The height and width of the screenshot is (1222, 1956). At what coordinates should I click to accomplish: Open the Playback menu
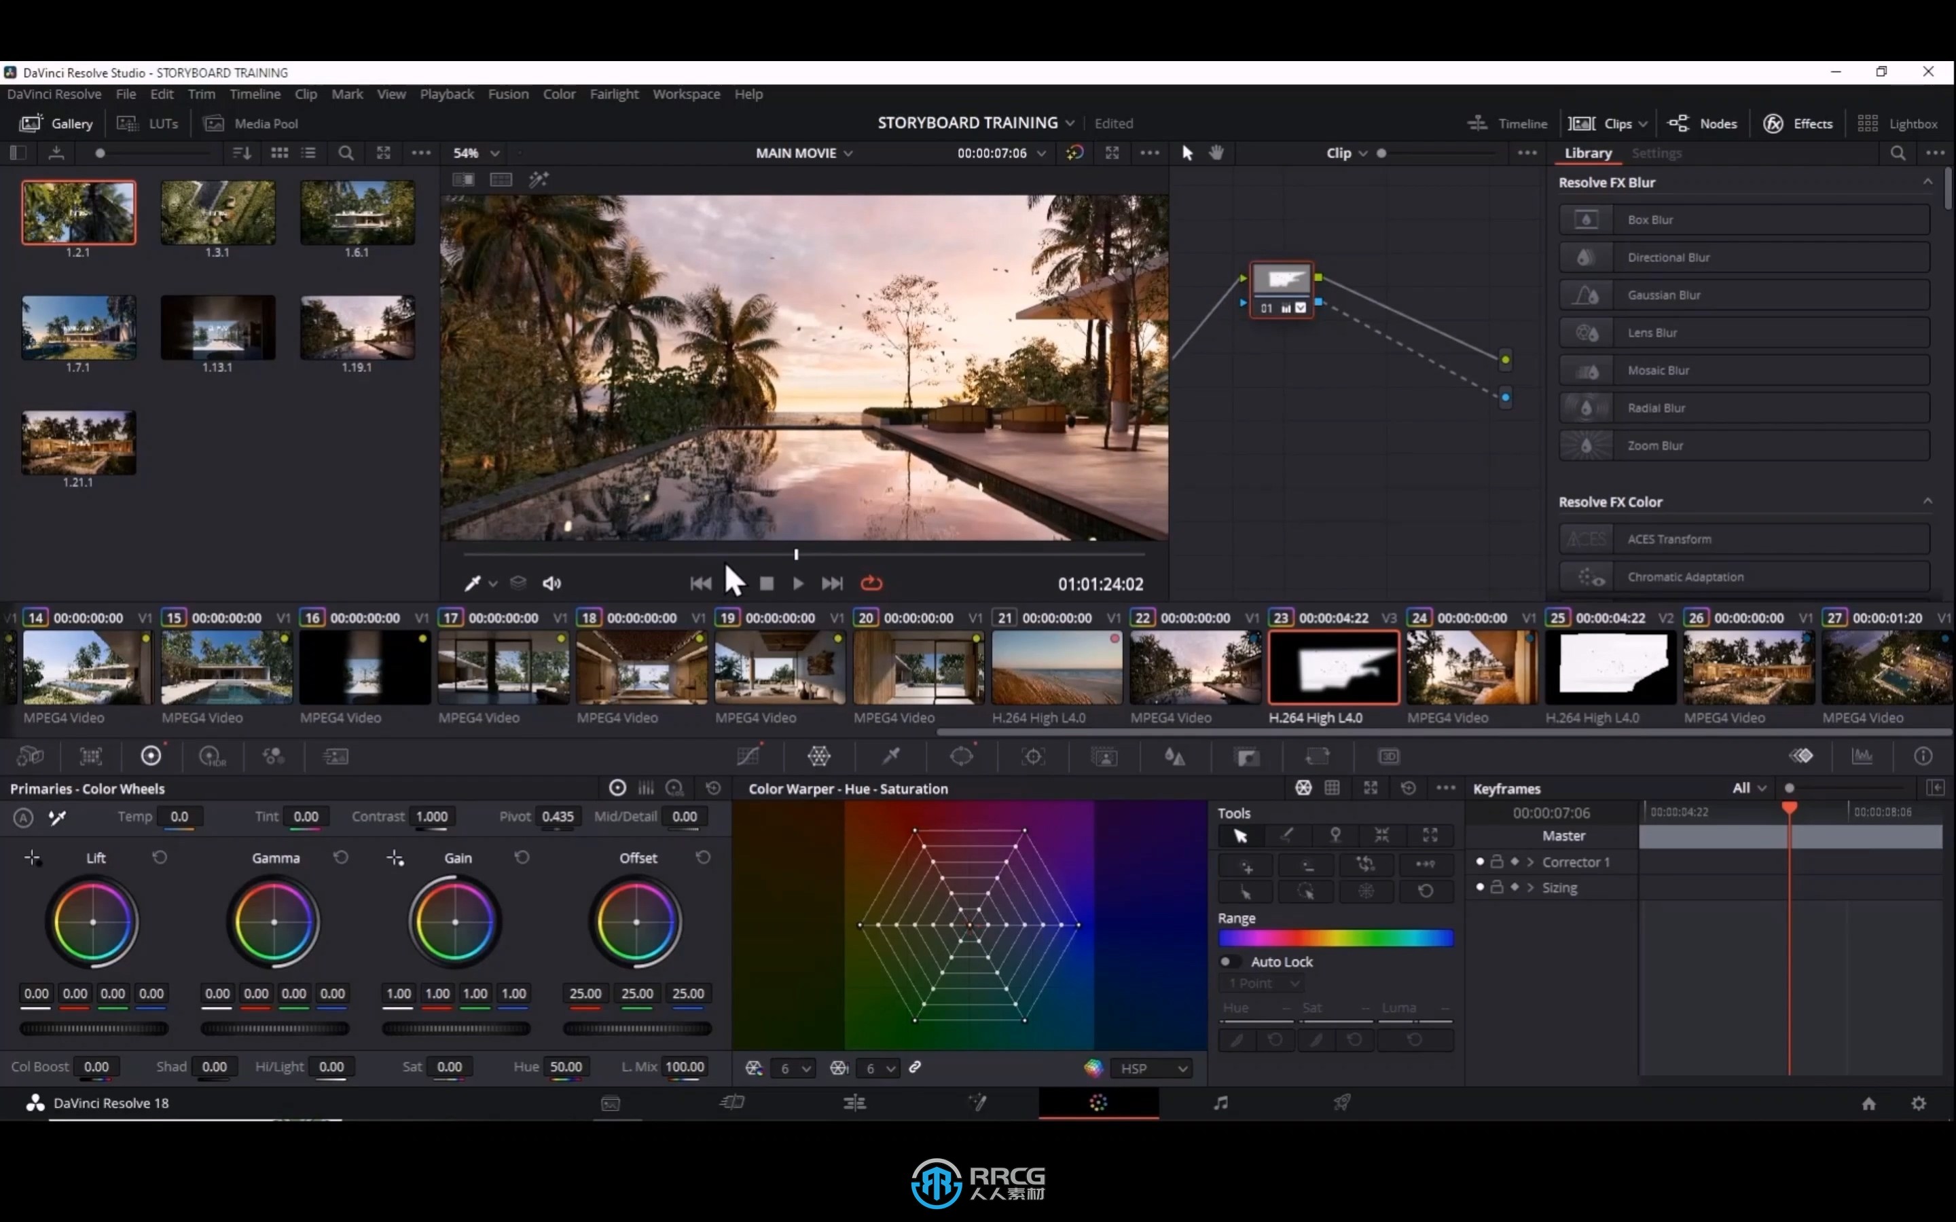[446, 94]
